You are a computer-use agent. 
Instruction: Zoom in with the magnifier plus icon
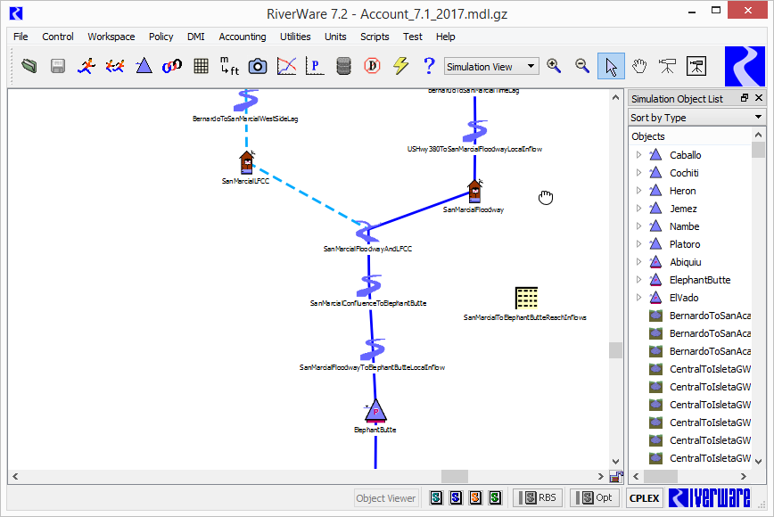pos(554,66)
